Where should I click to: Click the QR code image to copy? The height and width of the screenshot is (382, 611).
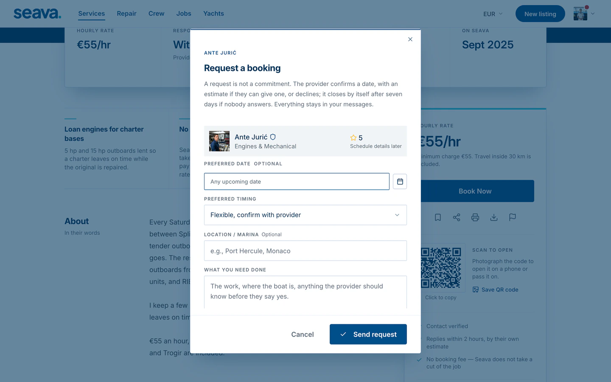(441, 268)
